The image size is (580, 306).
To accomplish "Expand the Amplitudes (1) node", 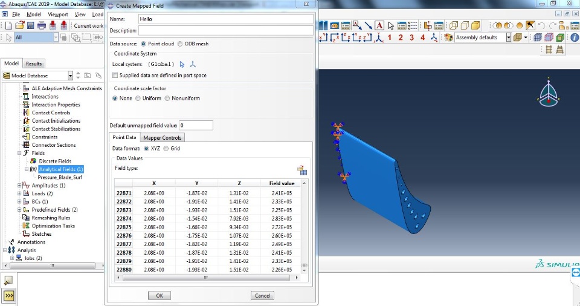I will (x=19, y=186).
